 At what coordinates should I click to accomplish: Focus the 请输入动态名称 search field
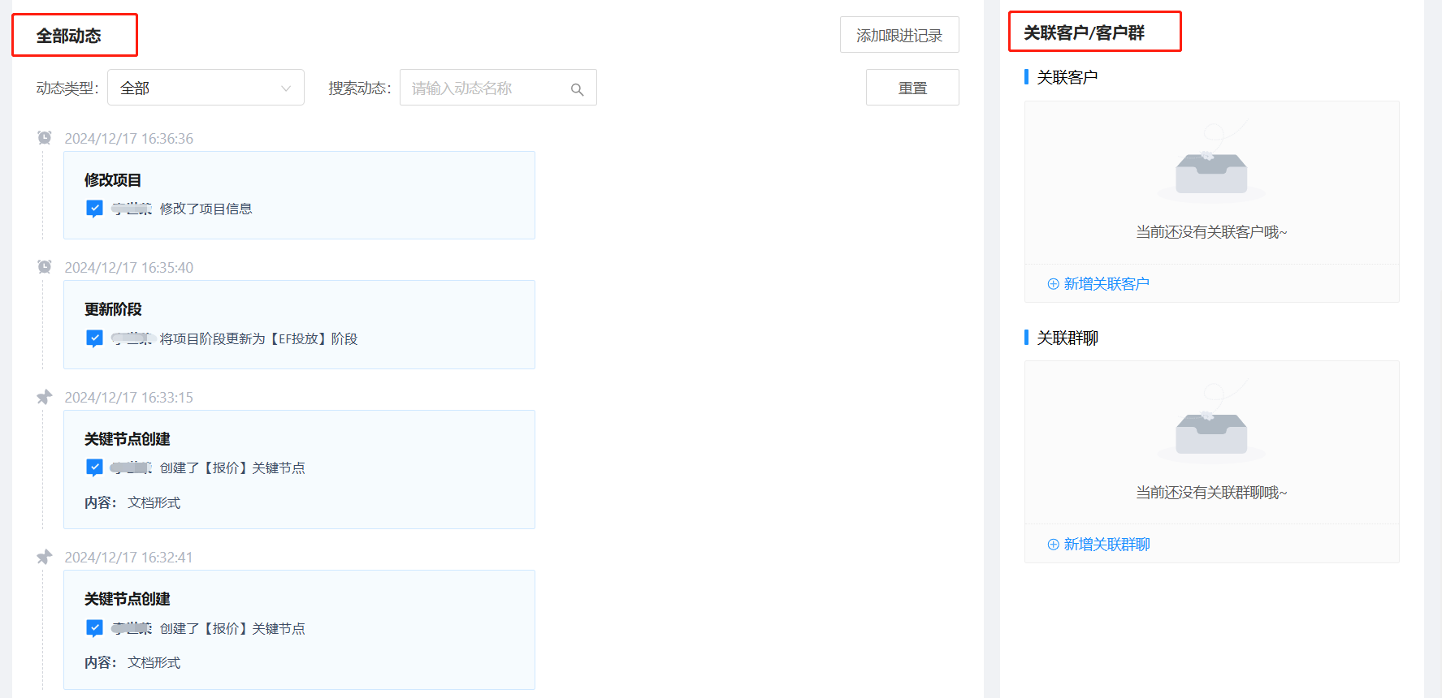[485, 88]
